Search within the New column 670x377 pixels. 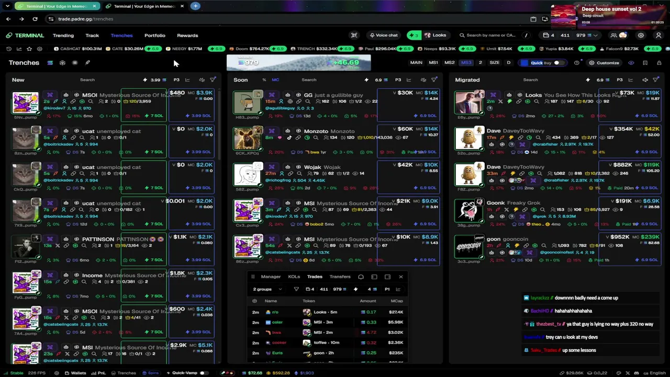[87, 80]
